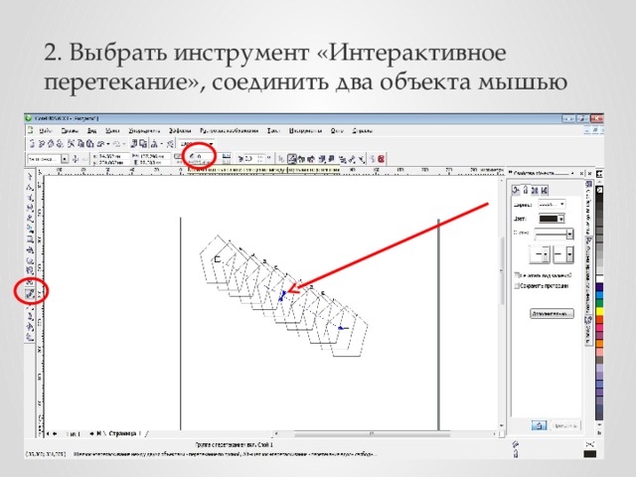Image resolution: width=636 pixels, height=477 pixels.
Task: Switch to the Страница 1 page tab
Action: point(125,433)
